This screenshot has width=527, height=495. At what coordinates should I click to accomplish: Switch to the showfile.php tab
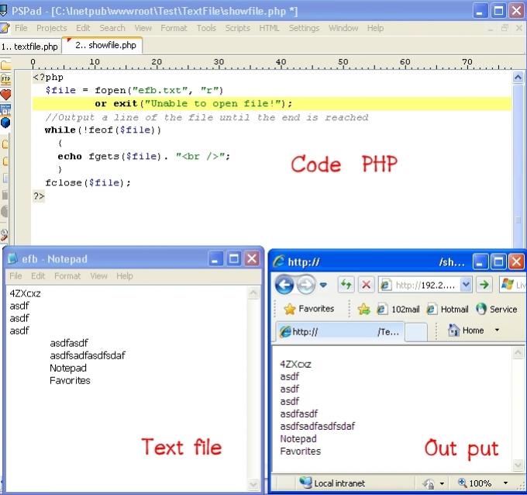click(102, 45)
